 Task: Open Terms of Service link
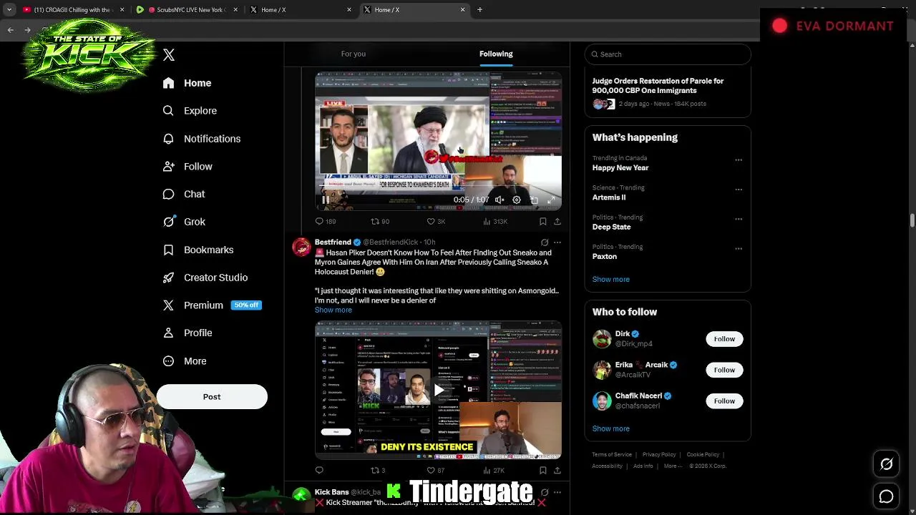click(612, 455)
